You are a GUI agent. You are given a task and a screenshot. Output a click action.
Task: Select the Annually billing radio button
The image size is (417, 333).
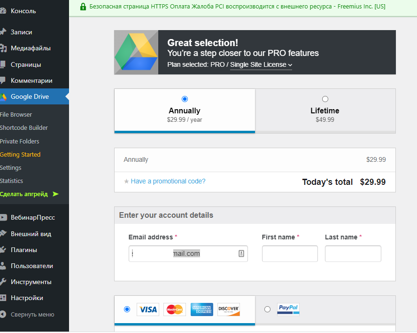[185, 99]
